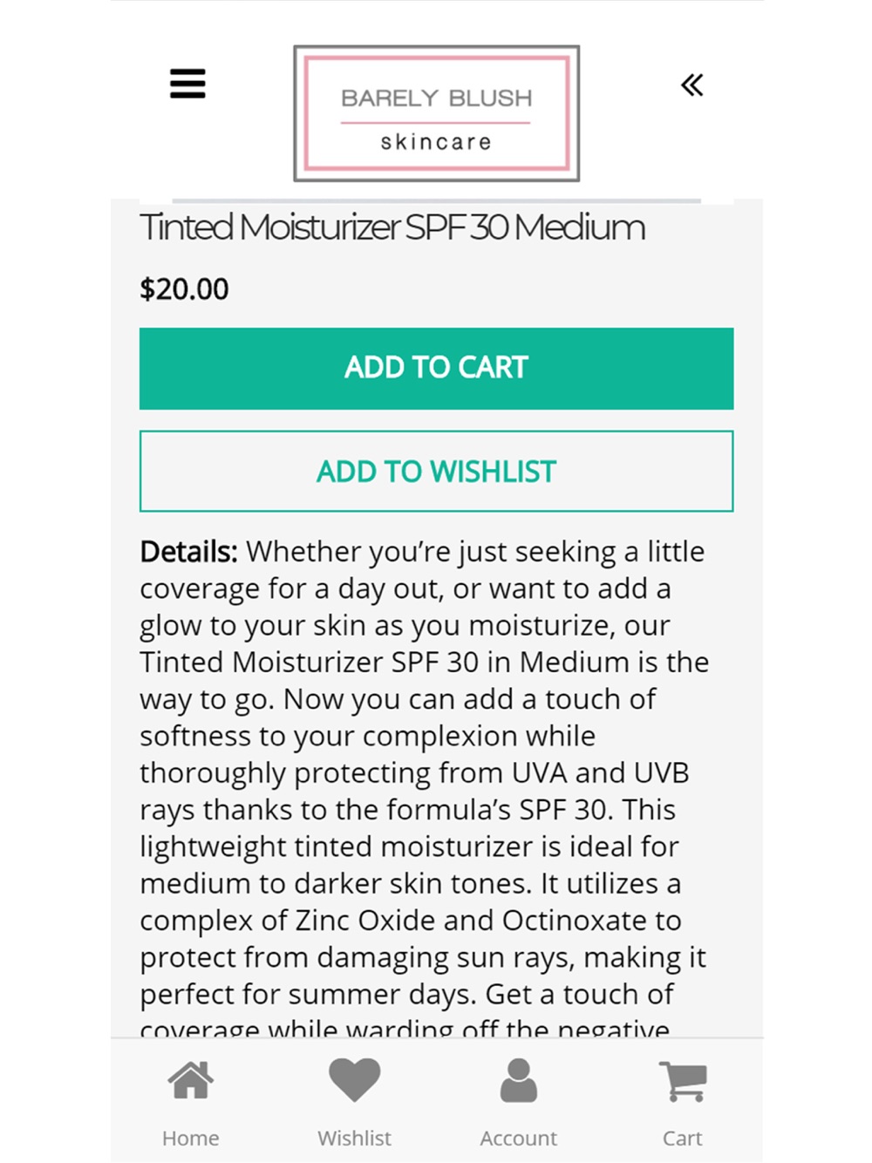872x1163 pixels.
Task: Tap the Account person icon
Action: point(519,1080)
